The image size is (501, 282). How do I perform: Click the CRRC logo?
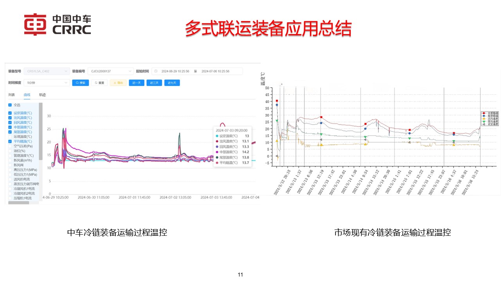[x=57, y=25]
